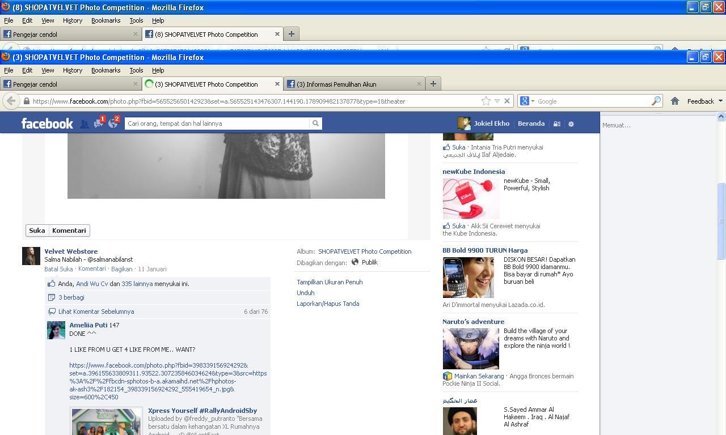Click back navigation arrow in Firefox
Screen dimensions: 726x435
point(11,101)
